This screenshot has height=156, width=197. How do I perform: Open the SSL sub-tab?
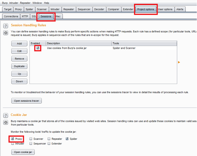34,16
